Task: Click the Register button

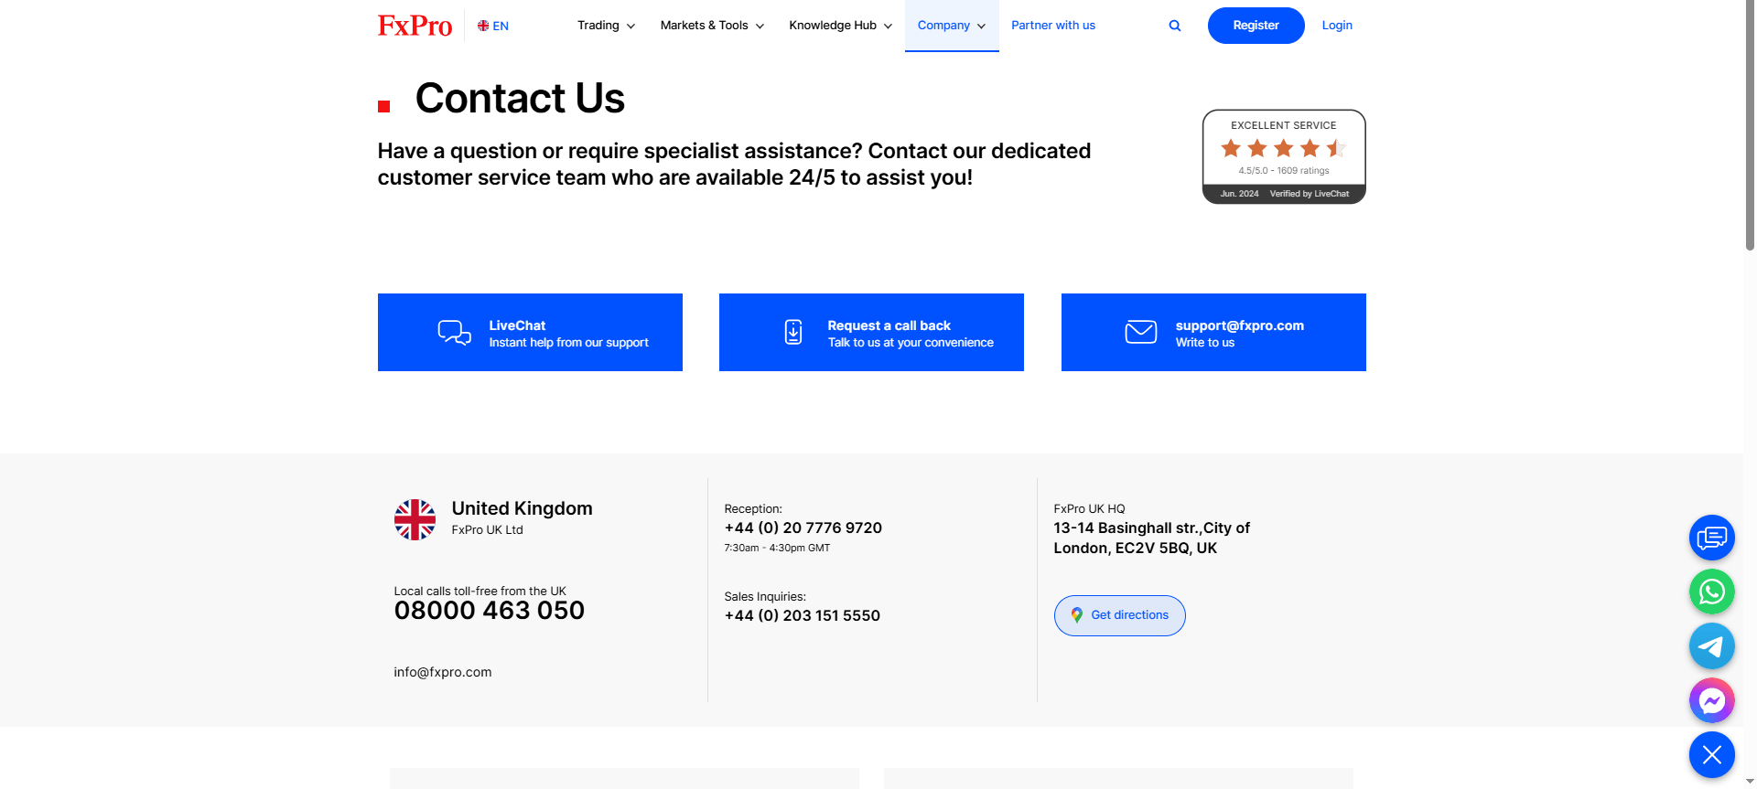Action: pos(1256,26)
